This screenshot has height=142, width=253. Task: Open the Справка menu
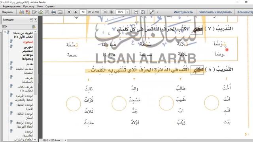pos(50,6)
